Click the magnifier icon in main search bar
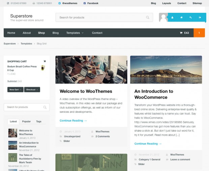This screenshot has width=209, height=171. coord(148,18)
